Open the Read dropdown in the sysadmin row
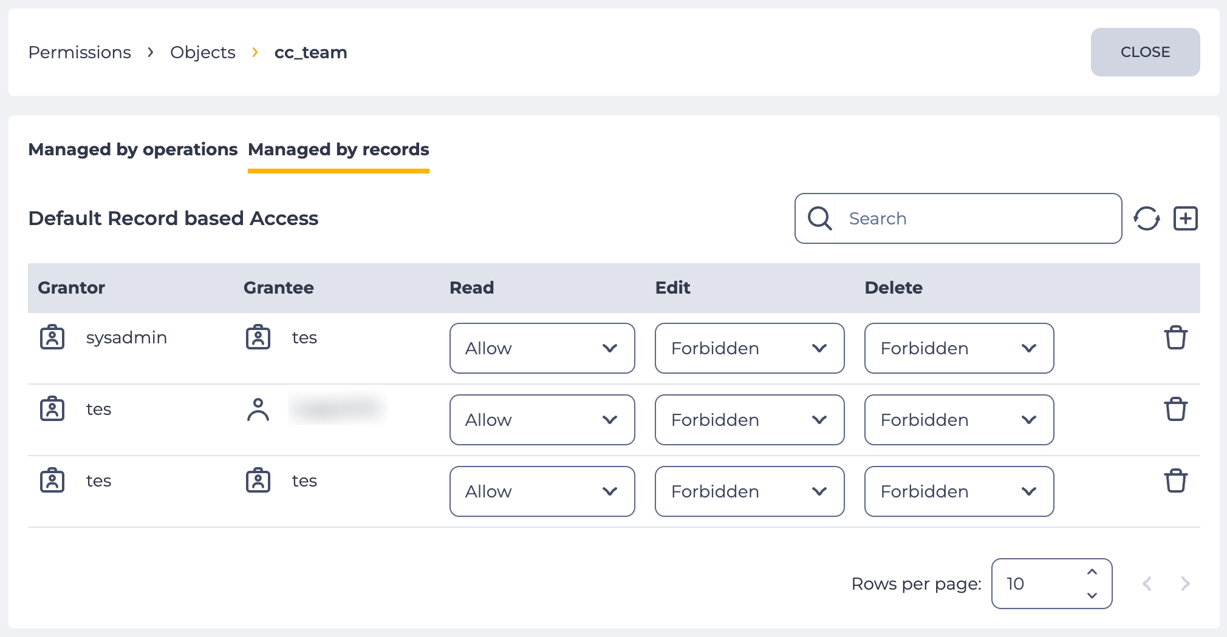Image resolution: width=1227 pixels, height=637 pixels. 542,348
